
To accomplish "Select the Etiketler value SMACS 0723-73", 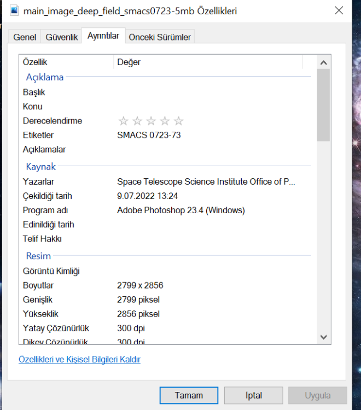I will click(x=149, y=135).
